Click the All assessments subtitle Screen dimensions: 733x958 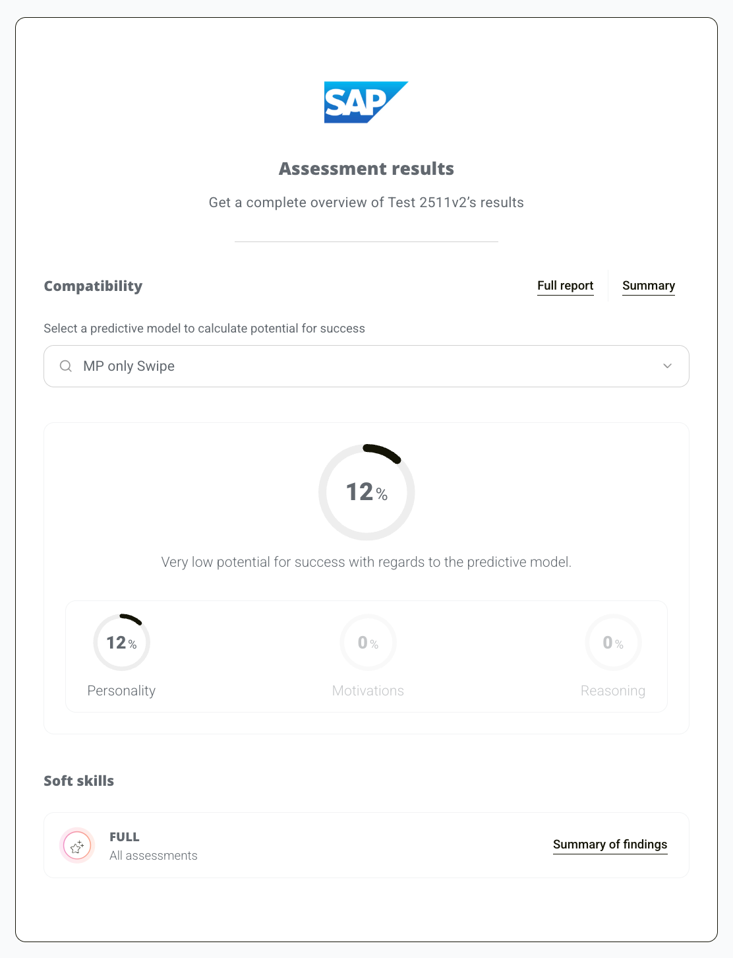[x=154, y=856]
